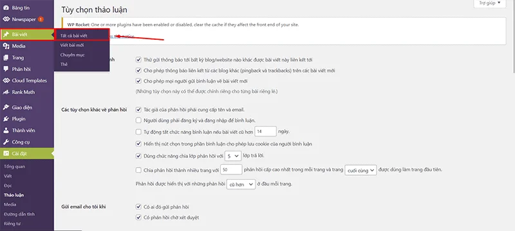Viewport: 515px width, 231px height.
Task: Click the Cài đặt settings icon
Action: click(6, 153)
